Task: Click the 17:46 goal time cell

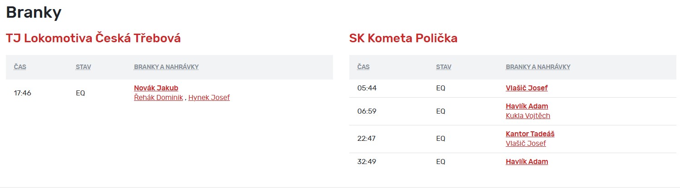Action: [x=23, y=93]
